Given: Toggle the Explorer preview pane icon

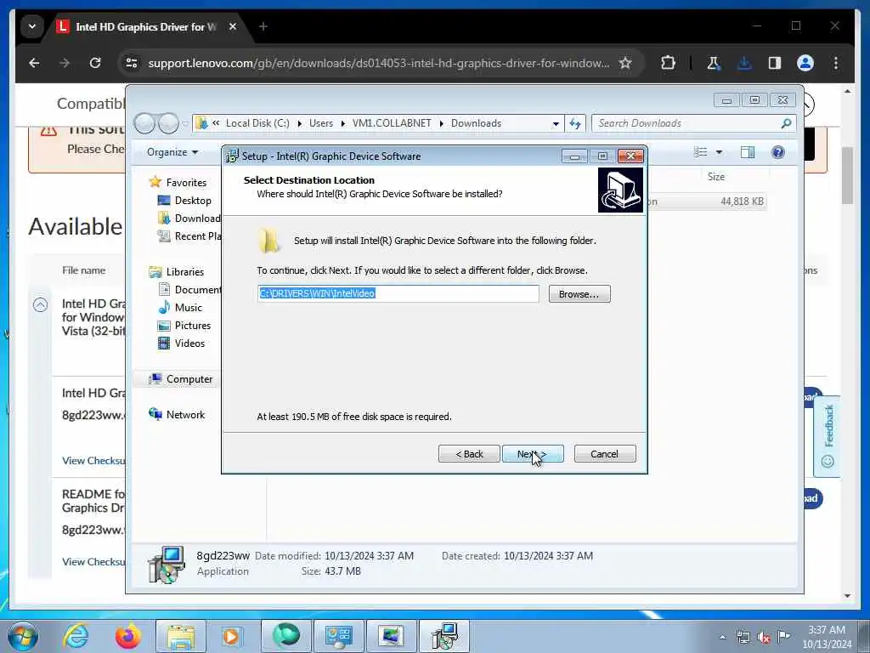Looking at the screenshot, I should pyautogui.click(x=748, y=152).
